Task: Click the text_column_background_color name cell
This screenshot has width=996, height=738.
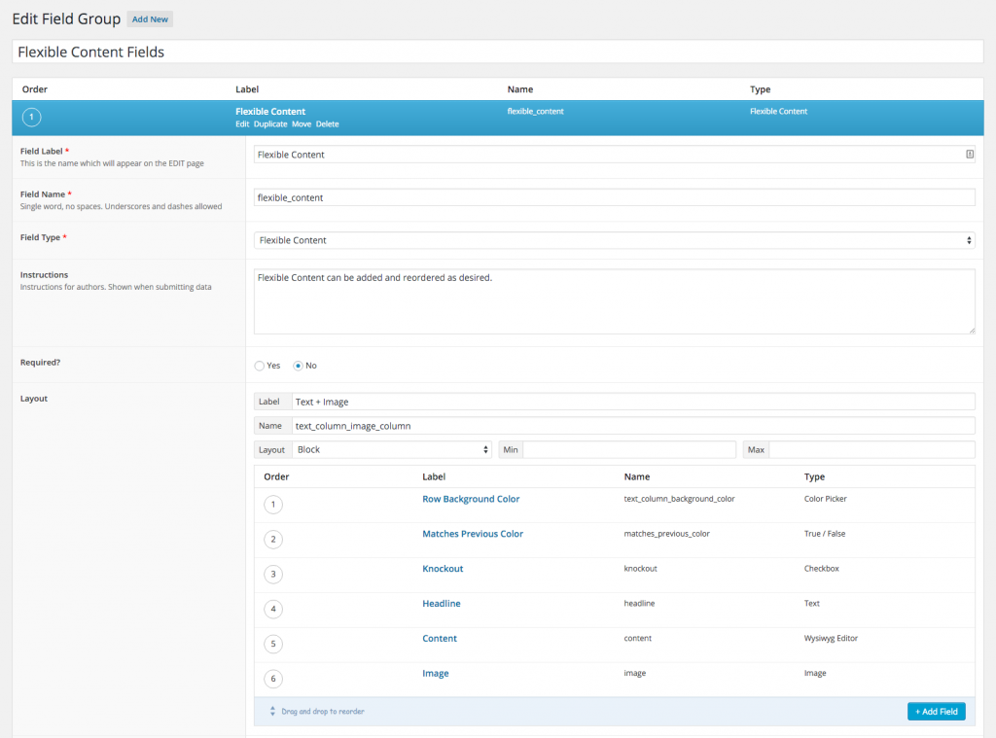Action: pyautogui.click(x=679, y=499)
